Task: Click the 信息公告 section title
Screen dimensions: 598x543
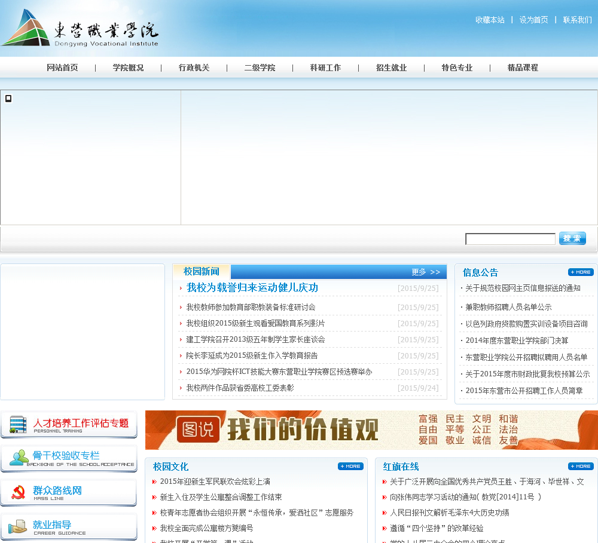Action: coord(480,272)
